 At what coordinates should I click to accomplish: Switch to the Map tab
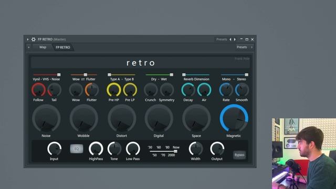[43, 47]
